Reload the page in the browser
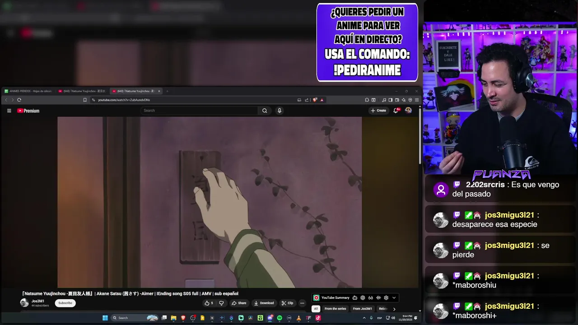 click(x=19, y=100)
